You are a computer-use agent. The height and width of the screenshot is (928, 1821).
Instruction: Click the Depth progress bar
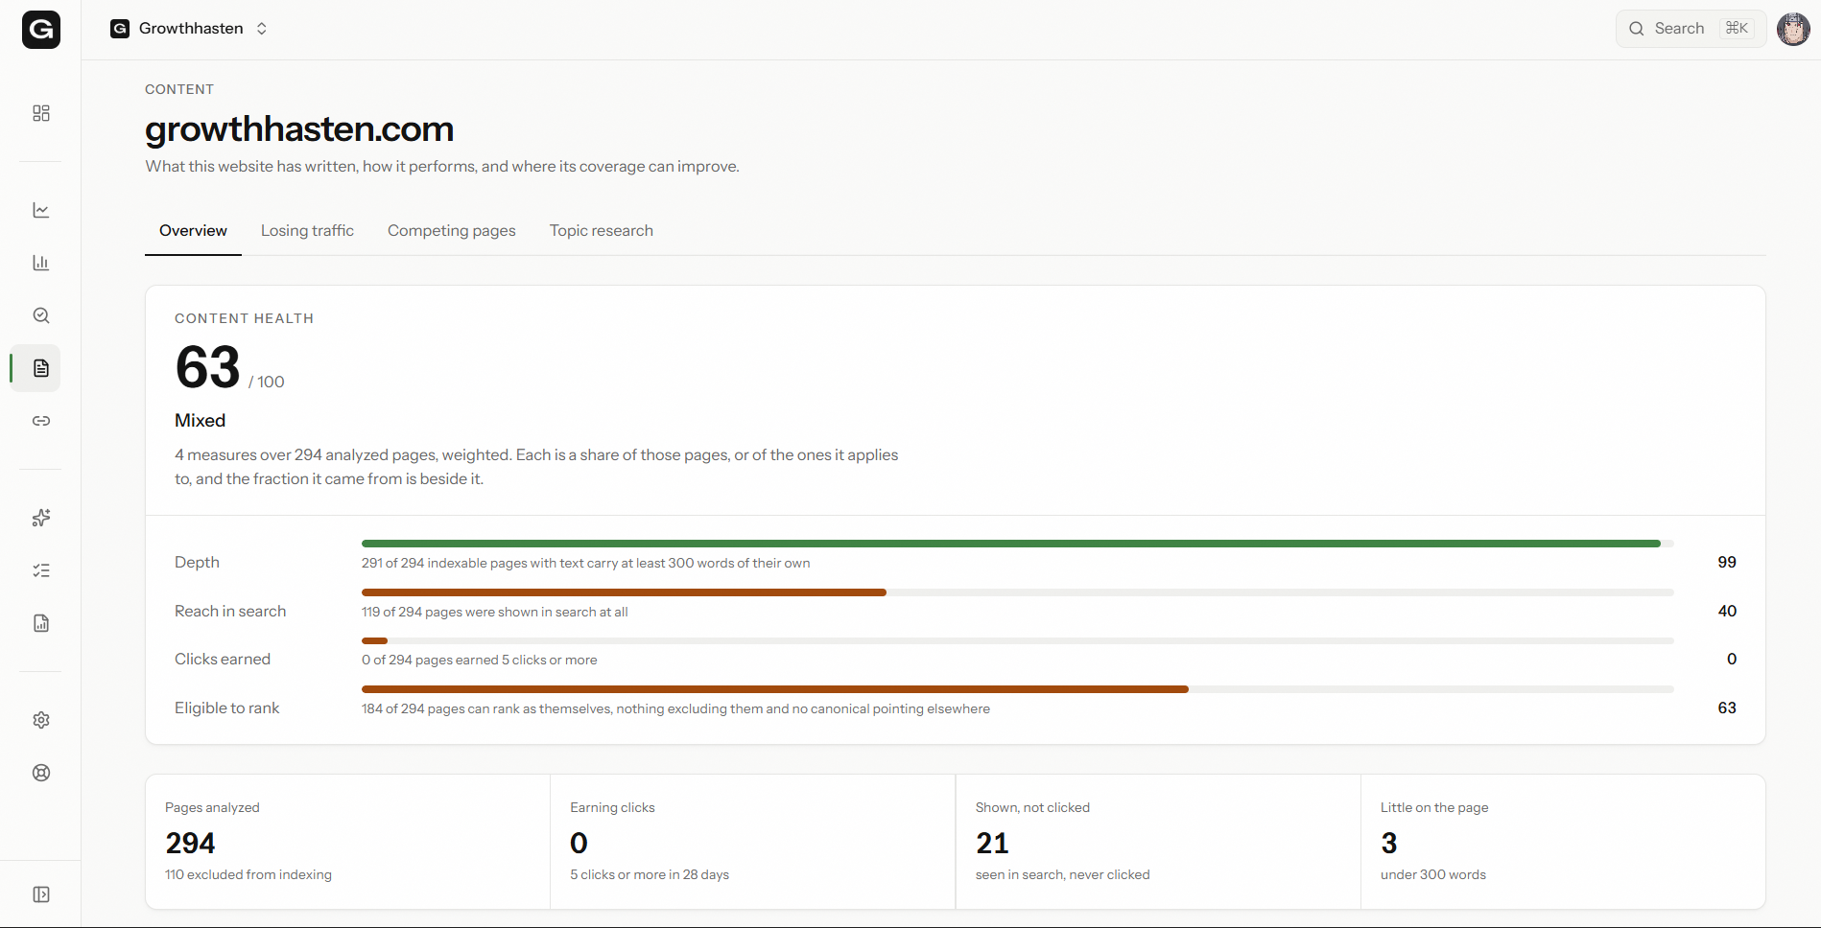click(x=1017, y=544)
